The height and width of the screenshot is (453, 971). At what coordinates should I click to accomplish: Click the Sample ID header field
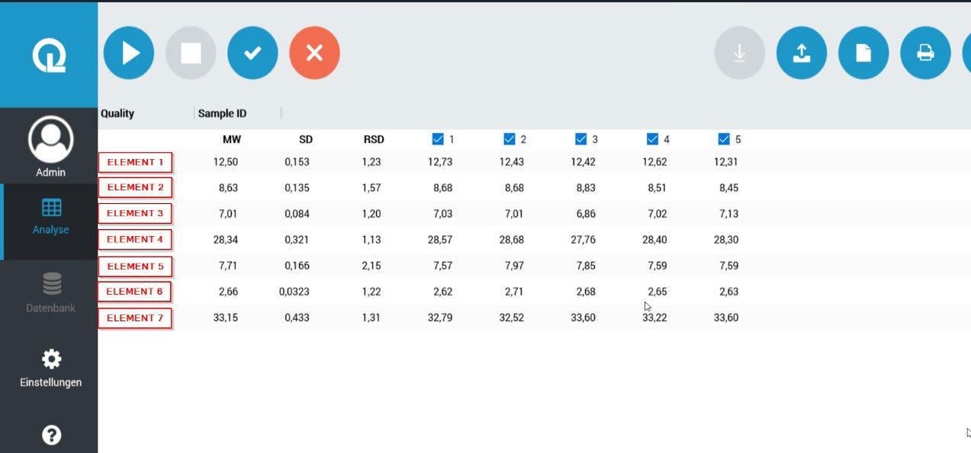(222, 113)
